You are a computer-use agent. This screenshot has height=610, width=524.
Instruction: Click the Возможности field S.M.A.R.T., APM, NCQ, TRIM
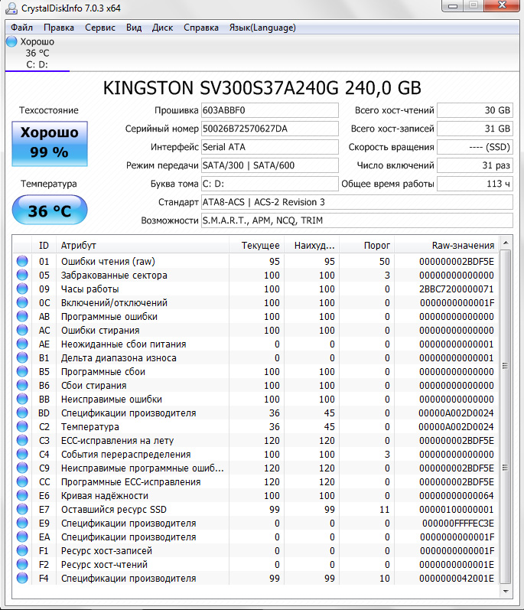[x=356, y=220]
